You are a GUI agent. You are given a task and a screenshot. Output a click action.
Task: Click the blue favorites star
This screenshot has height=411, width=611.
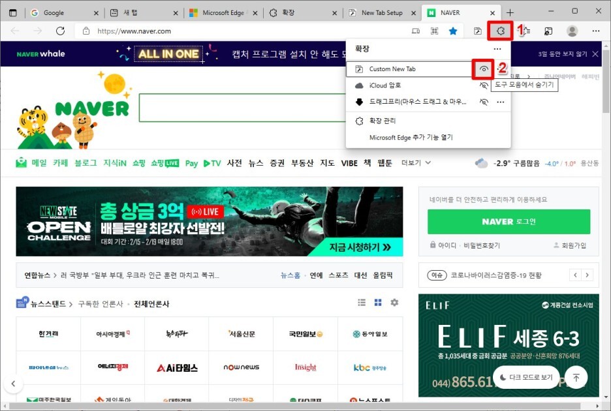click(453, 31)
